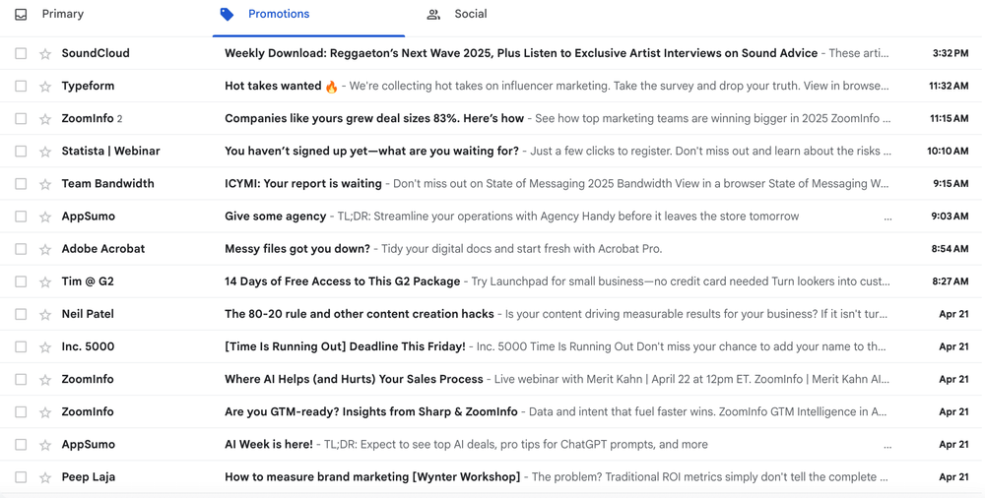Star the Neil Patel email

coord(45,315)
